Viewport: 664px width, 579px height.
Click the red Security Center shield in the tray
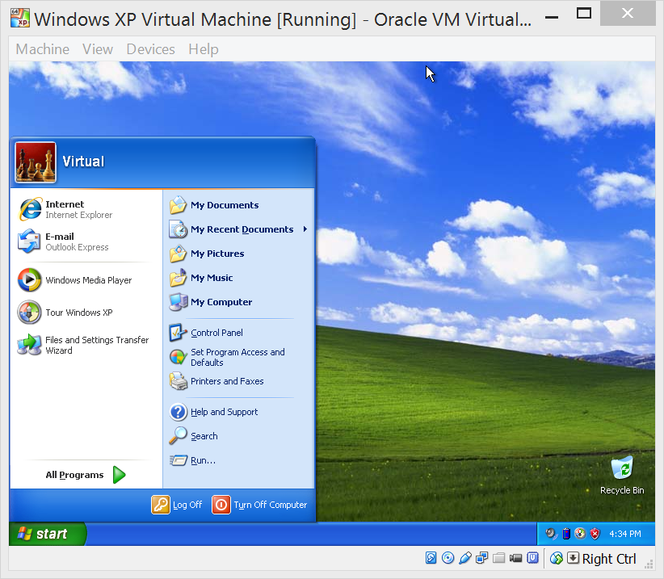595,534
